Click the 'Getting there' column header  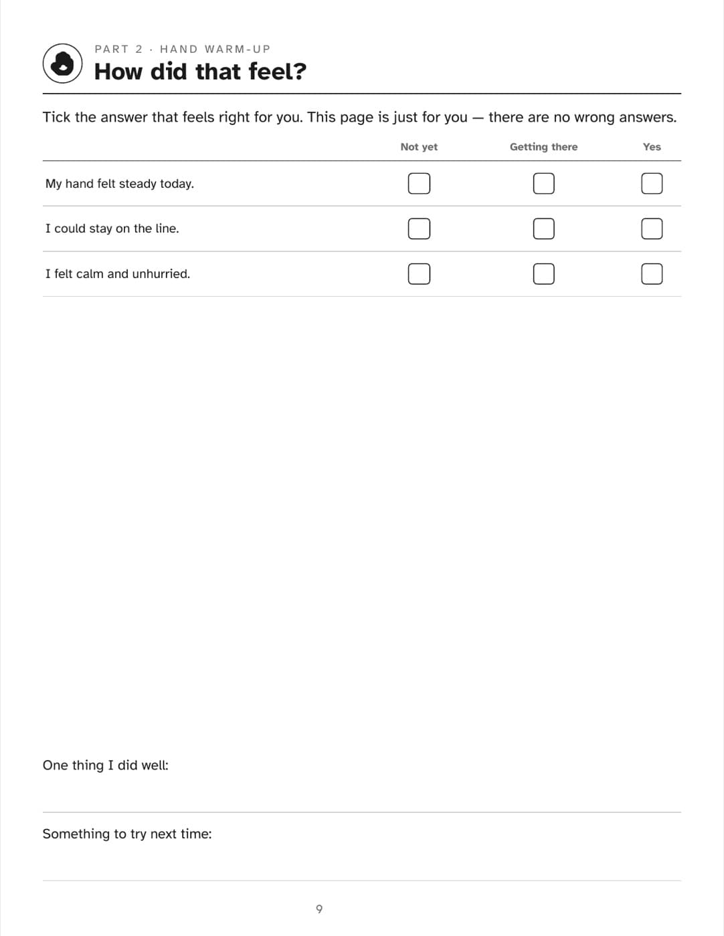pos(543,147)
